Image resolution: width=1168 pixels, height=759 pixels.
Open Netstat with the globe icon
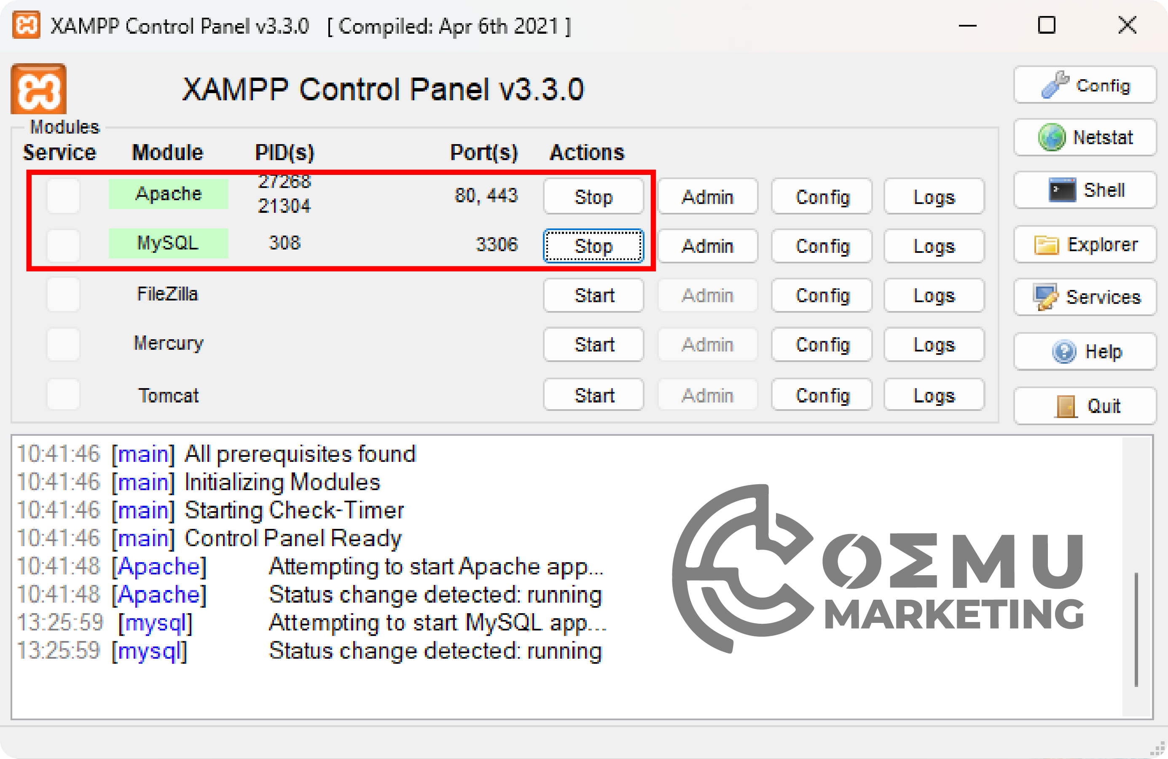1085,137
